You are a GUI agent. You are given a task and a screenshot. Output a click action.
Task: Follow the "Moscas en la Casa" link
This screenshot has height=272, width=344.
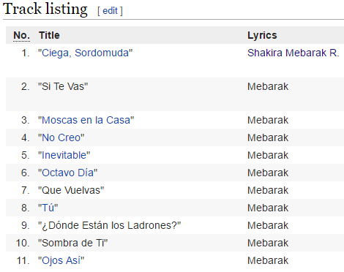click(86, 120)
